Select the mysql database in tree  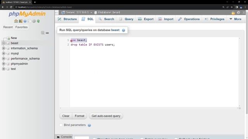15,53
